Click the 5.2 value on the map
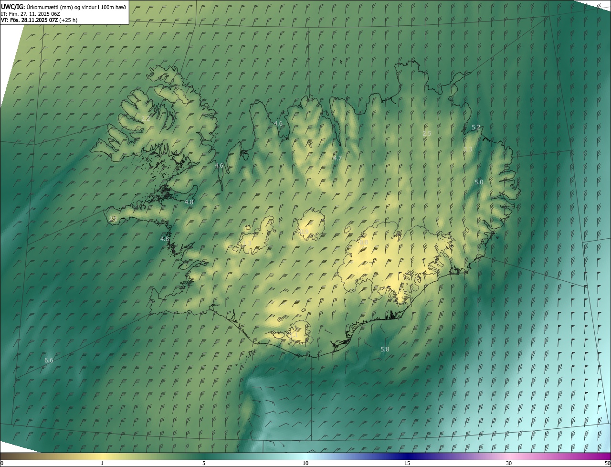The width and height of the screenshot is (611, 467). click(x=476, y=127)
